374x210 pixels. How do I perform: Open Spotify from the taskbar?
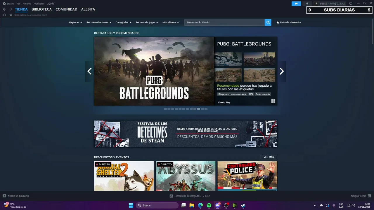pyautogui.click(x=209, y=205)
